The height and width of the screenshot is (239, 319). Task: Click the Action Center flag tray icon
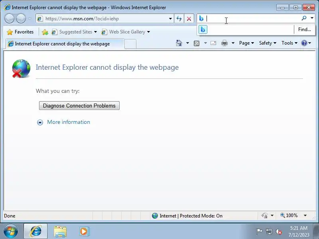pos(259,231)
